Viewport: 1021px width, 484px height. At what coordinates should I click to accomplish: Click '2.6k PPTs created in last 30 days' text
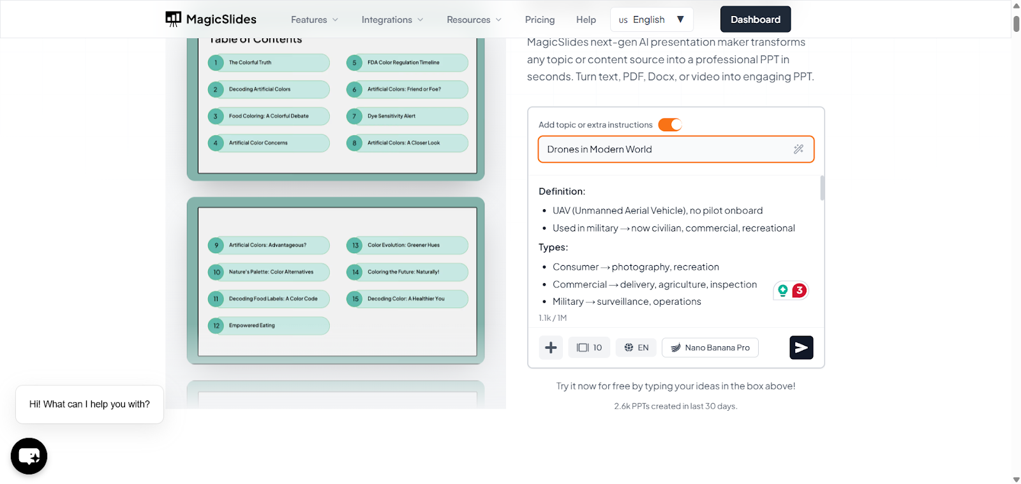[676, 406]
